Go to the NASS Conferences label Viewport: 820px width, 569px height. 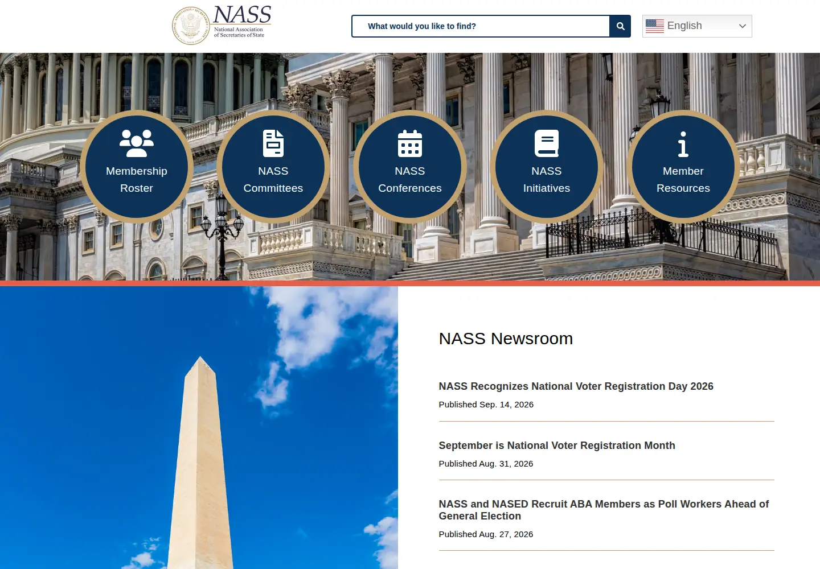click(410, 180)
